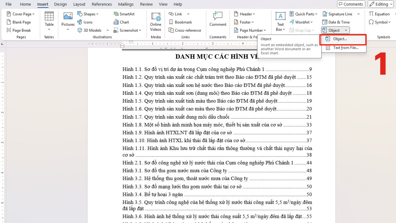Switch to the Home tab
Viewport: 396px width, 223px height.
[x=25, y=4]
